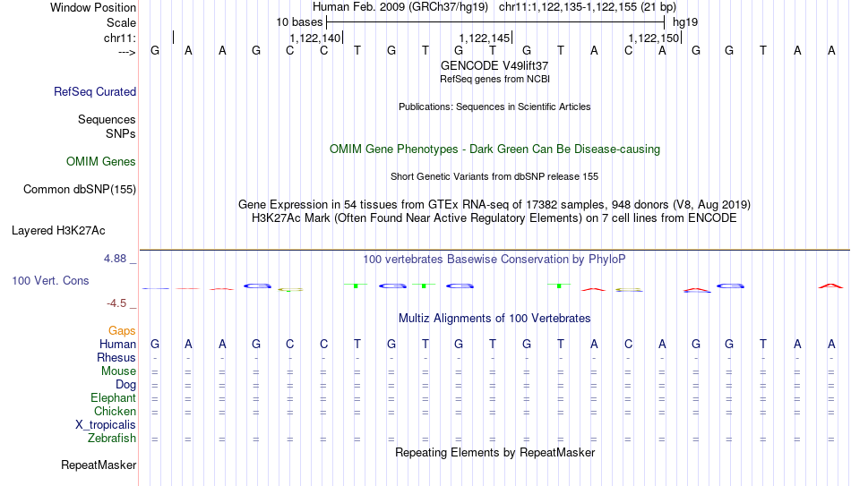The width and height of the screenshot is (851, 486).
Task: Click the SNPs label
Action: pos(121,133)
